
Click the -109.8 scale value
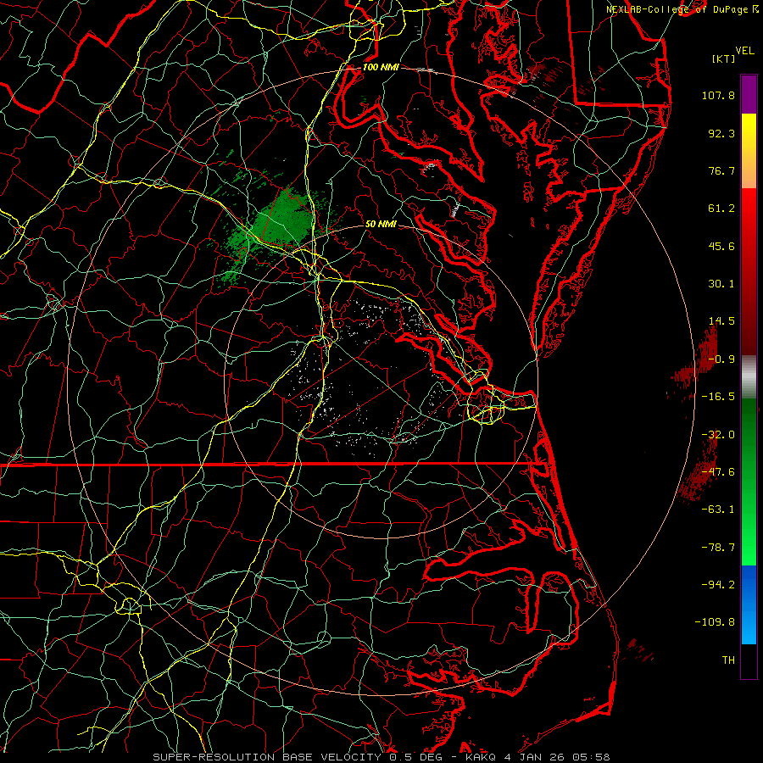pyautogui.click(x=715, y=622)
